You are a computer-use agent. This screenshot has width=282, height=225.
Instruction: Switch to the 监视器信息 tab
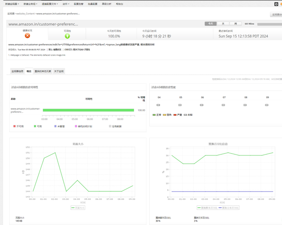(17, 71)
